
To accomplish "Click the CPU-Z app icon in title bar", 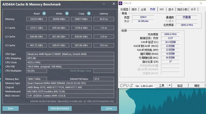I will point(121,3).
